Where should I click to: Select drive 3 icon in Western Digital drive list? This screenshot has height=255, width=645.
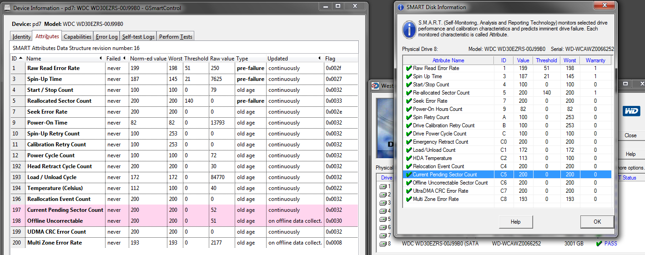point(384,203)
